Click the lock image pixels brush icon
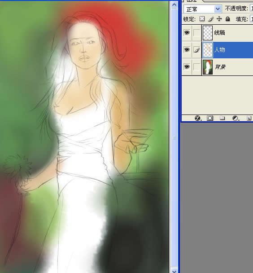The width and height of the screenshot is (253, 273). pyautogui.click(x=210, y=19)
